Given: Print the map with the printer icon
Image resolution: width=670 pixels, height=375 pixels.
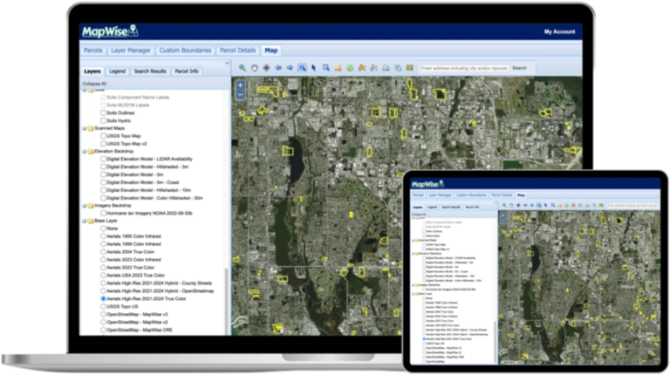Looking at the screenshot, I should [386, 68].
